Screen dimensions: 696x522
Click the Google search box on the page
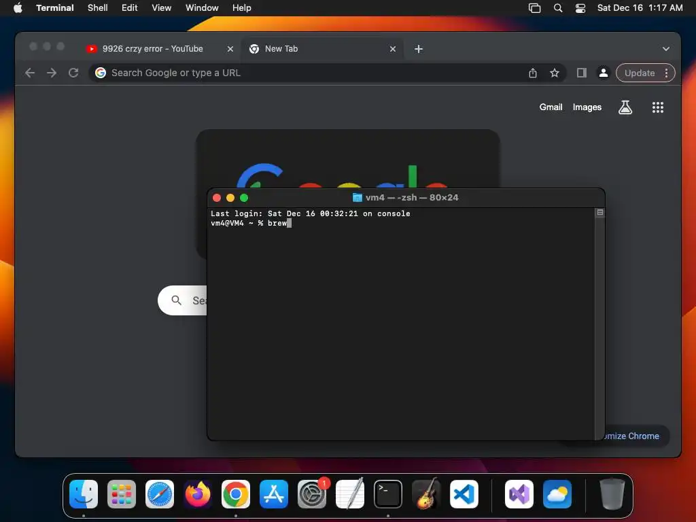click(x=183, y=300)
